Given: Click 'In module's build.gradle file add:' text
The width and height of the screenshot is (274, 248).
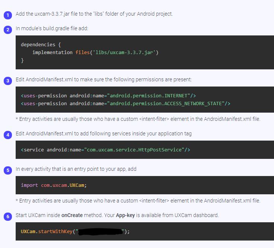Looking at the screenshot, I should 52,28.
